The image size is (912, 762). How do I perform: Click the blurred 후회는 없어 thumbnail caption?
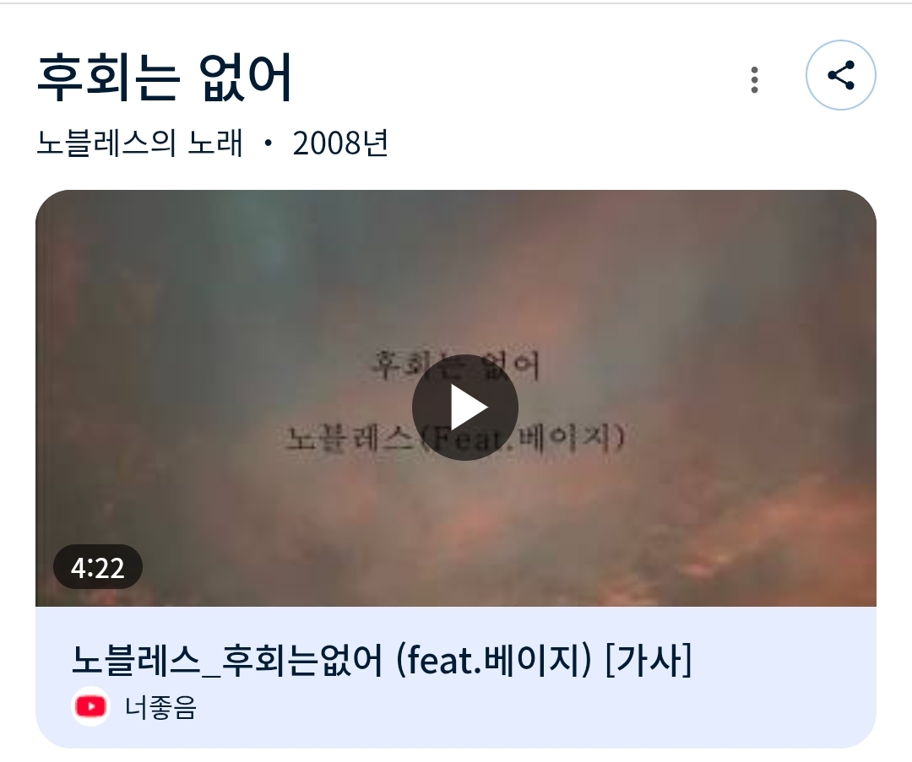[456, 365]
